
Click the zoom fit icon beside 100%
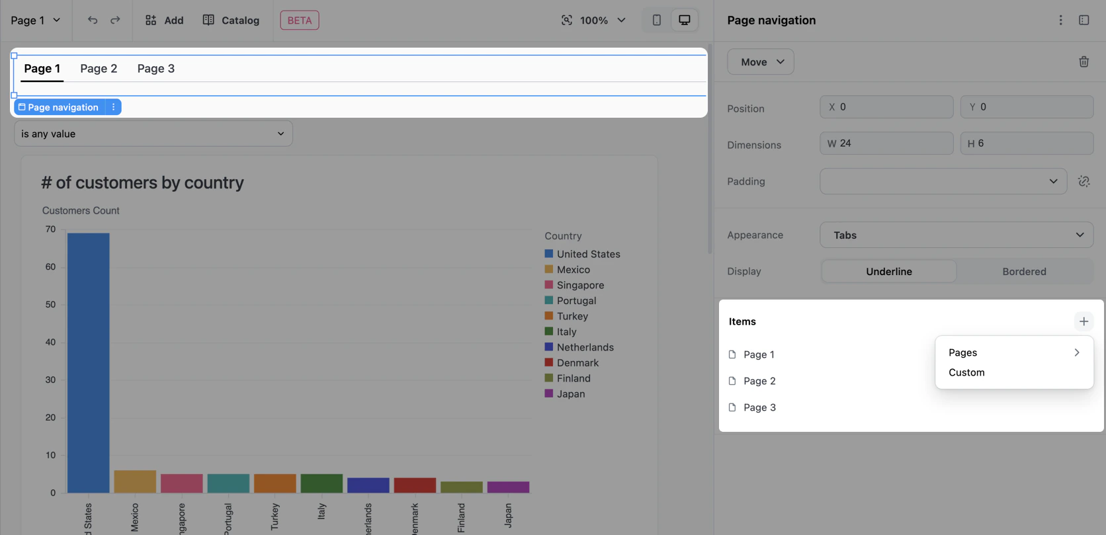(x=567, y=21)
